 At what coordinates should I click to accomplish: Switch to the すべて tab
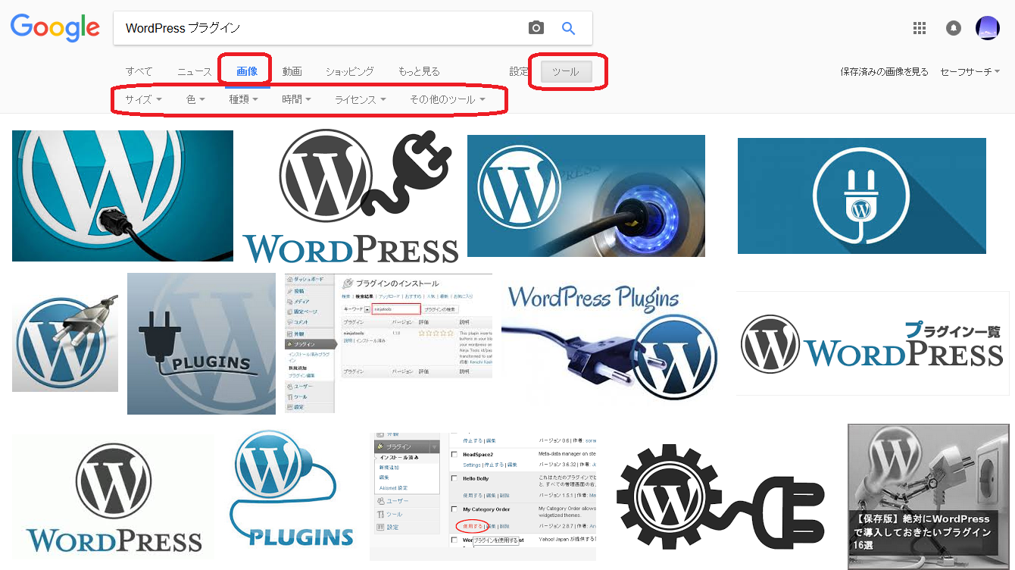click(x=139, y=71)
